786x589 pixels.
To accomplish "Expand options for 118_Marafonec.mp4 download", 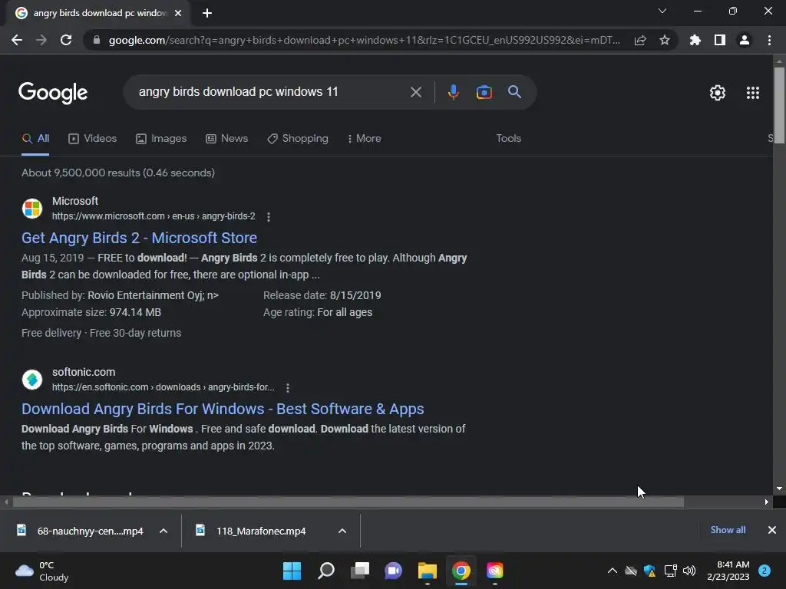I will pos(342,531).
